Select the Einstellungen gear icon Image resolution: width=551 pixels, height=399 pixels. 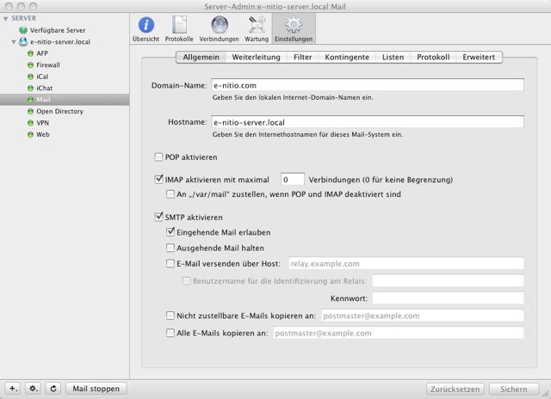coord(294,24)
